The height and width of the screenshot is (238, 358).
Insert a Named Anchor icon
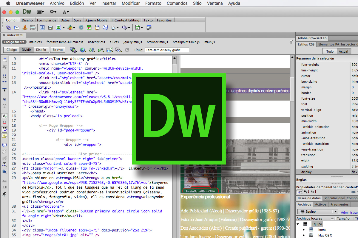coord(25,28)
